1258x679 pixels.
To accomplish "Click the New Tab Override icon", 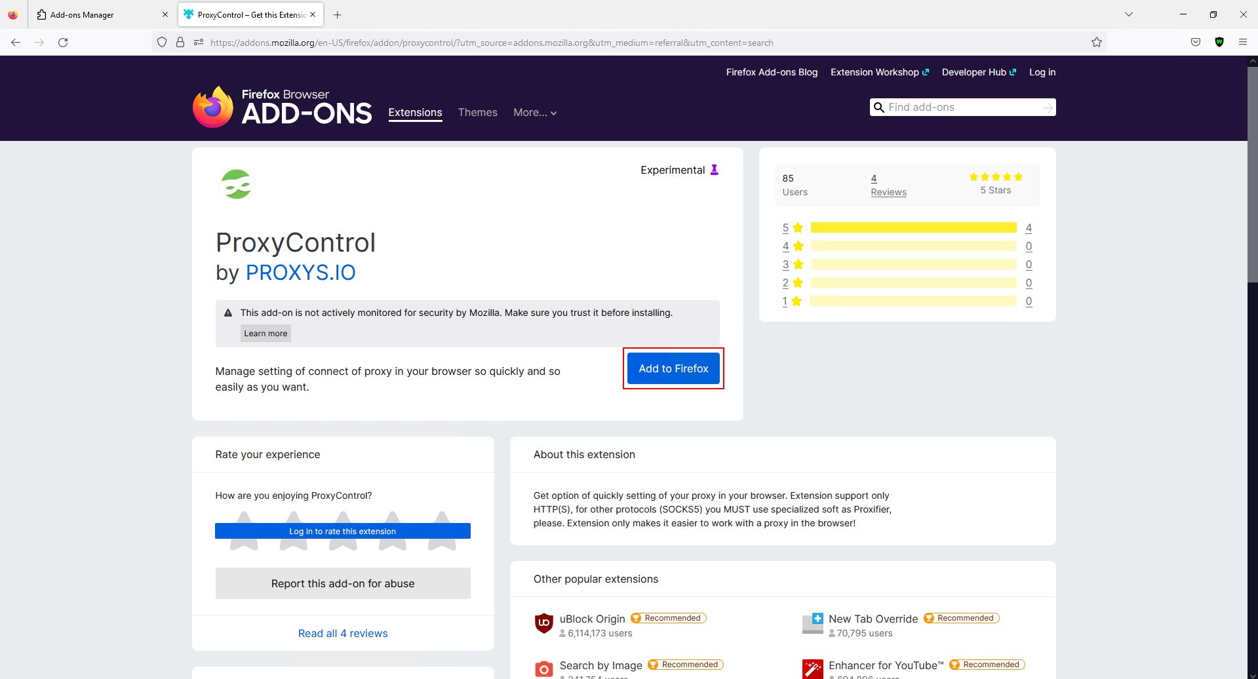I will click(813, 623).
